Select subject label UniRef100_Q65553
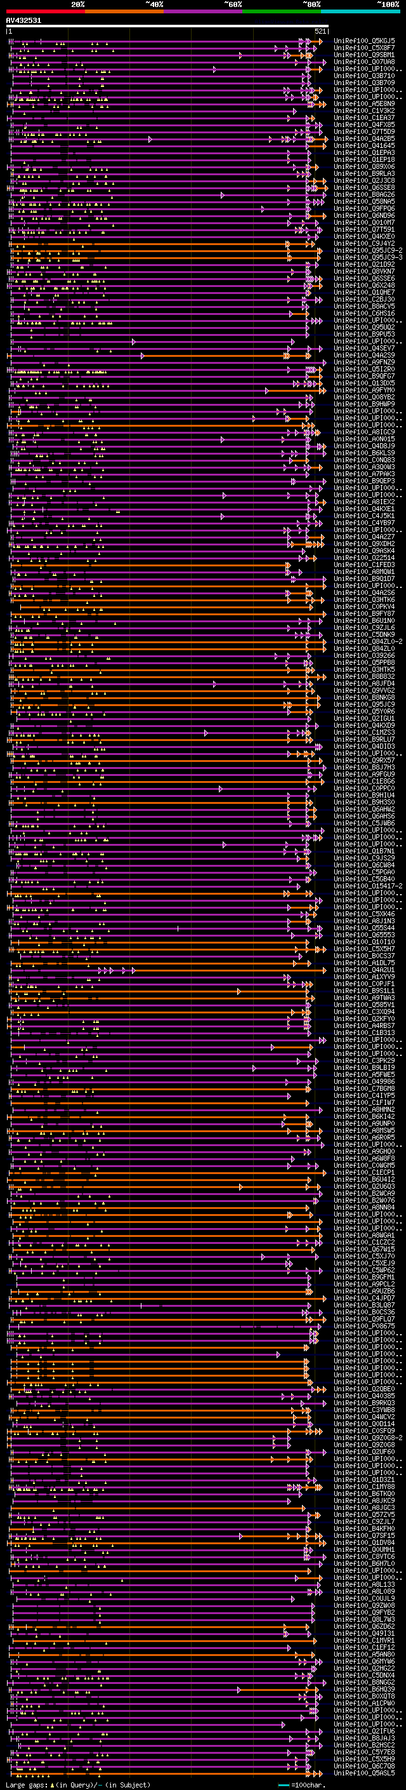The height and width of the screenshot is (1790, 406). [x=364, y=935]
